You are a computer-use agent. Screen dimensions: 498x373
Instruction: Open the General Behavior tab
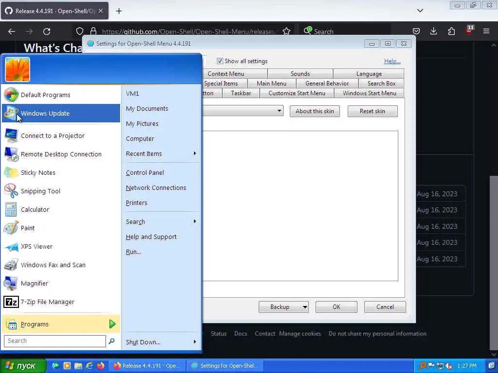327,84
